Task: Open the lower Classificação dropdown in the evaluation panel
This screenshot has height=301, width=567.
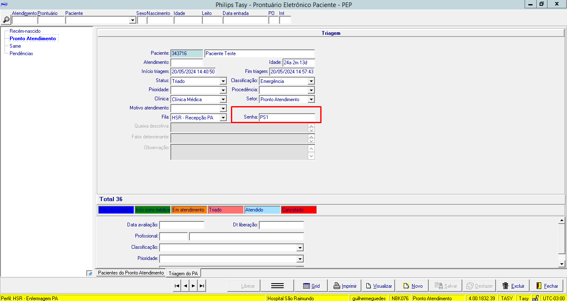Action: [300, 248]
